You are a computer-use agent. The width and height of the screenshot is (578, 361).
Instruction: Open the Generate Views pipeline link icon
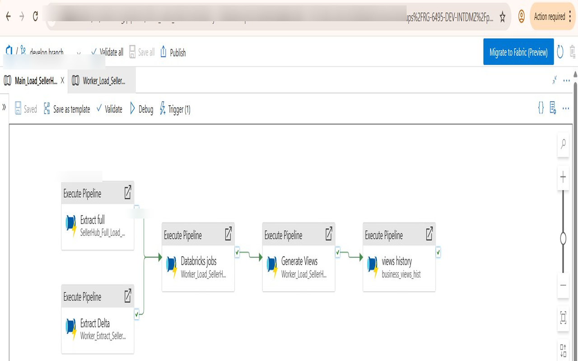[329, 234]
